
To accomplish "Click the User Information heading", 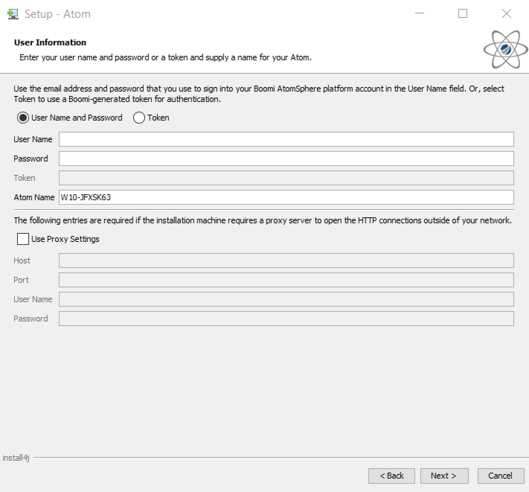I will coord(50,42).
